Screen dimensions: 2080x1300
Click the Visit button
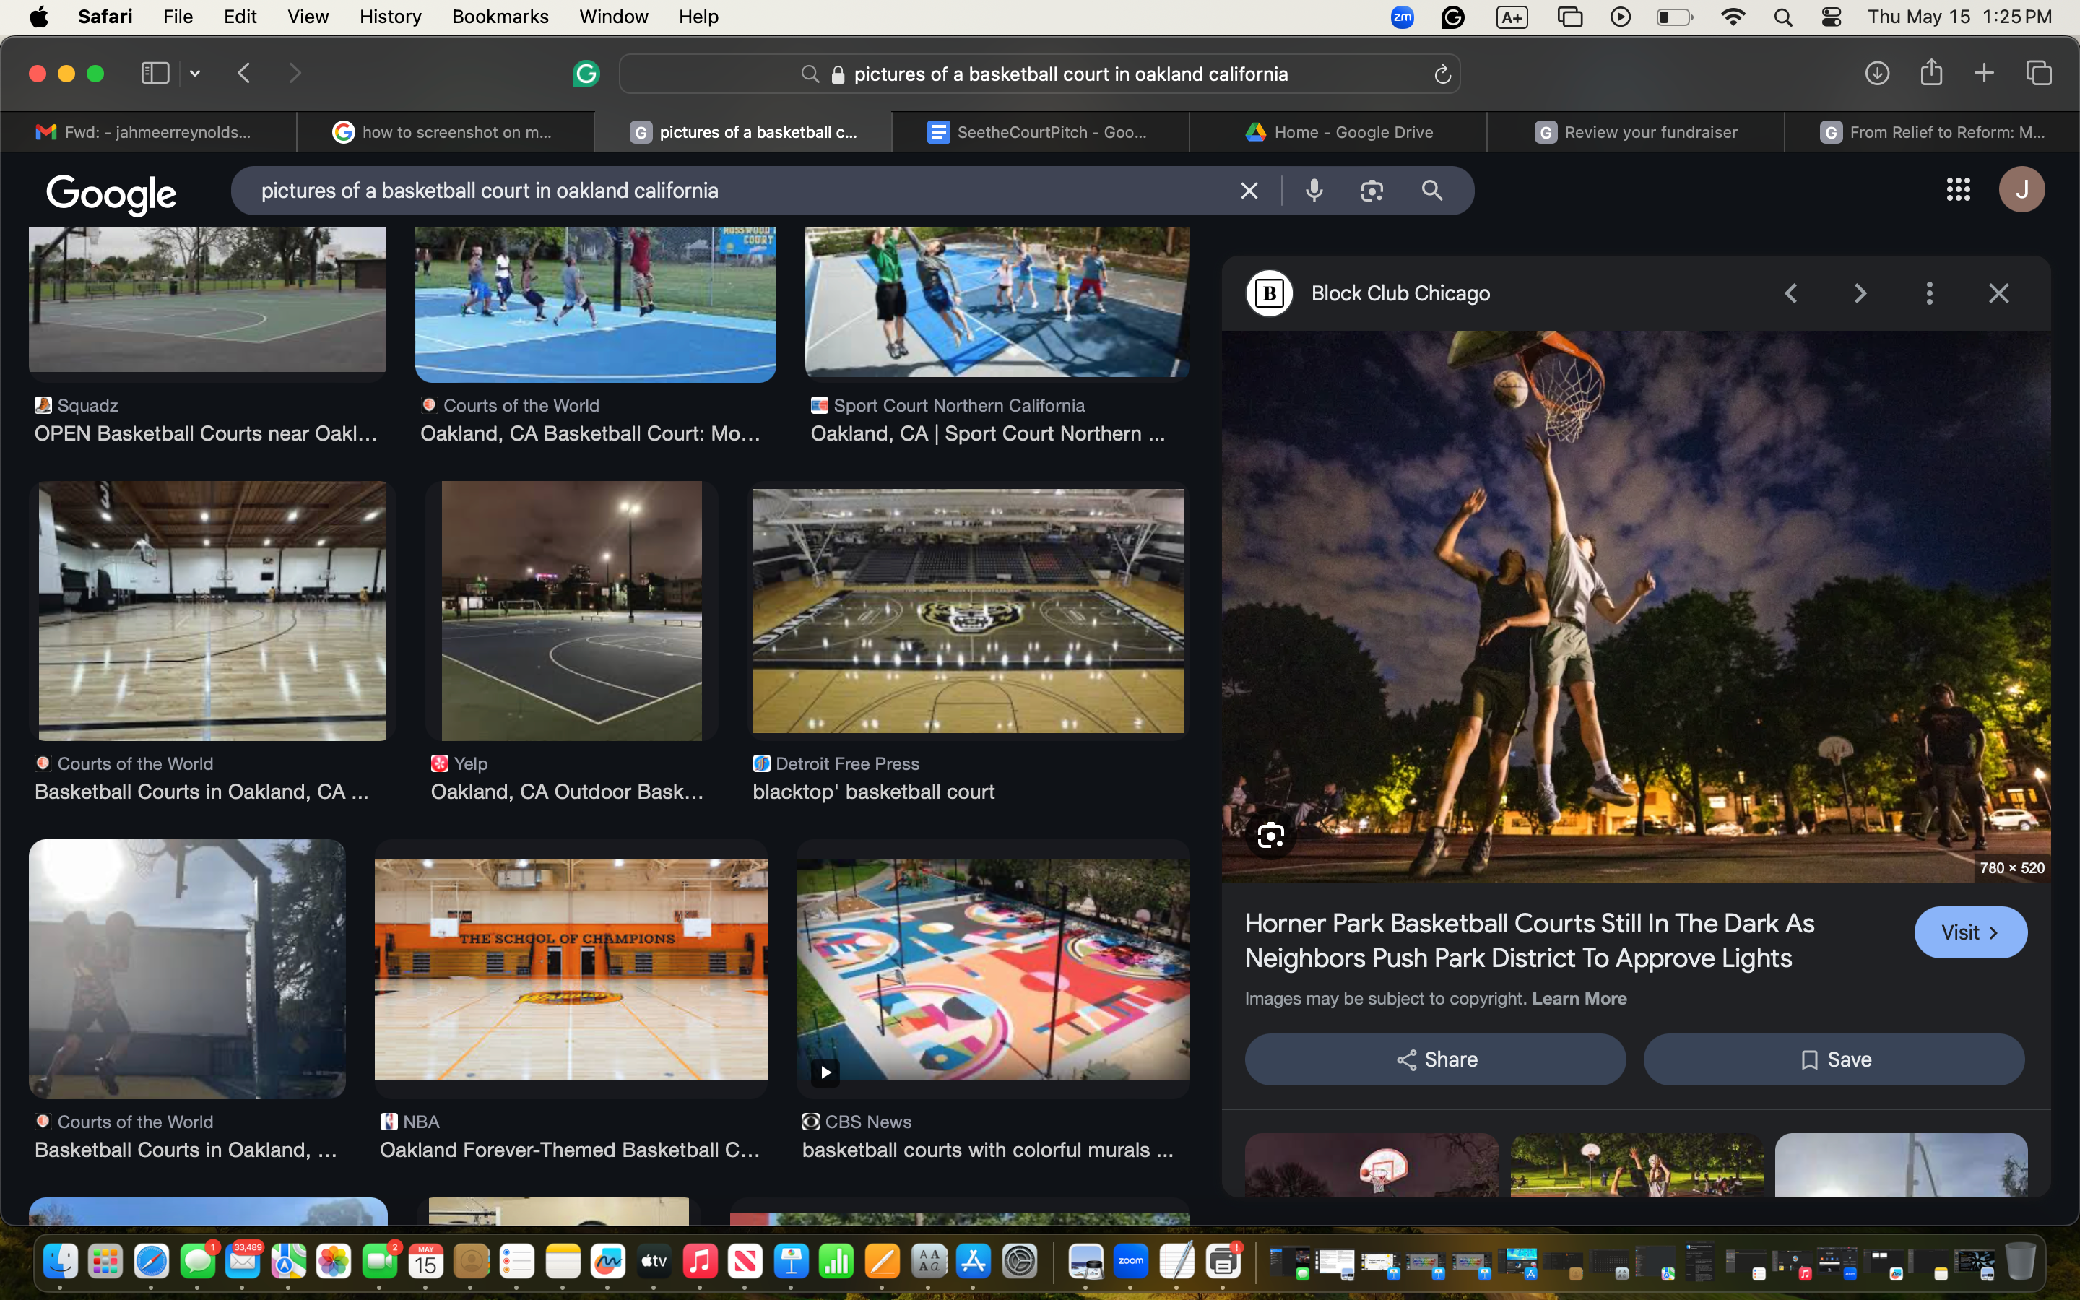tap(1970, 932)
